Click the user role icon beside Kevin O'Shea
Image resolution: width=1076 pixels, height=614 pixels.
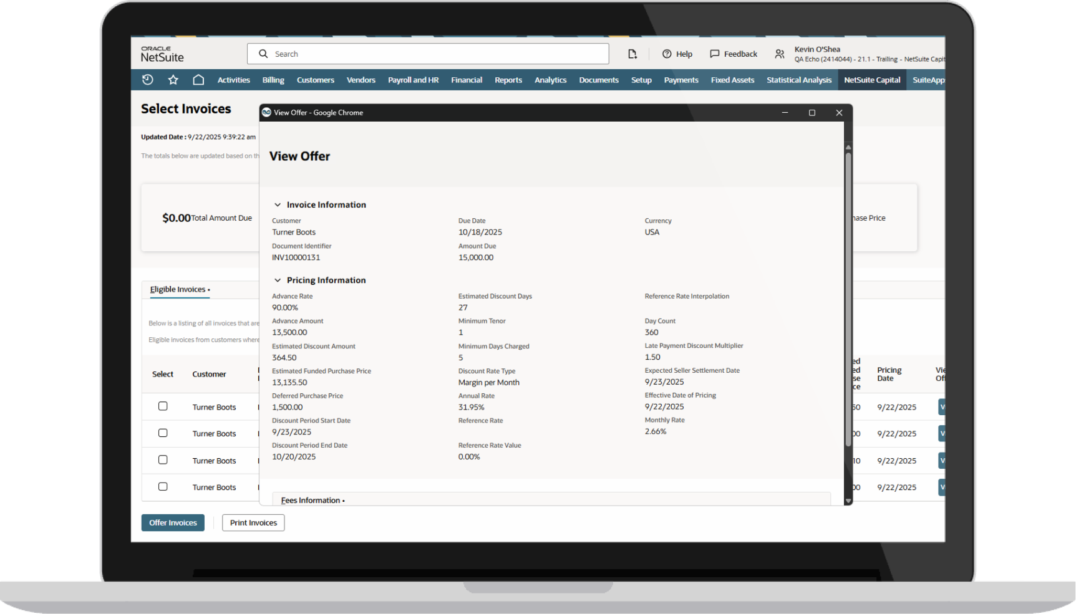click(x=780, y=54)
